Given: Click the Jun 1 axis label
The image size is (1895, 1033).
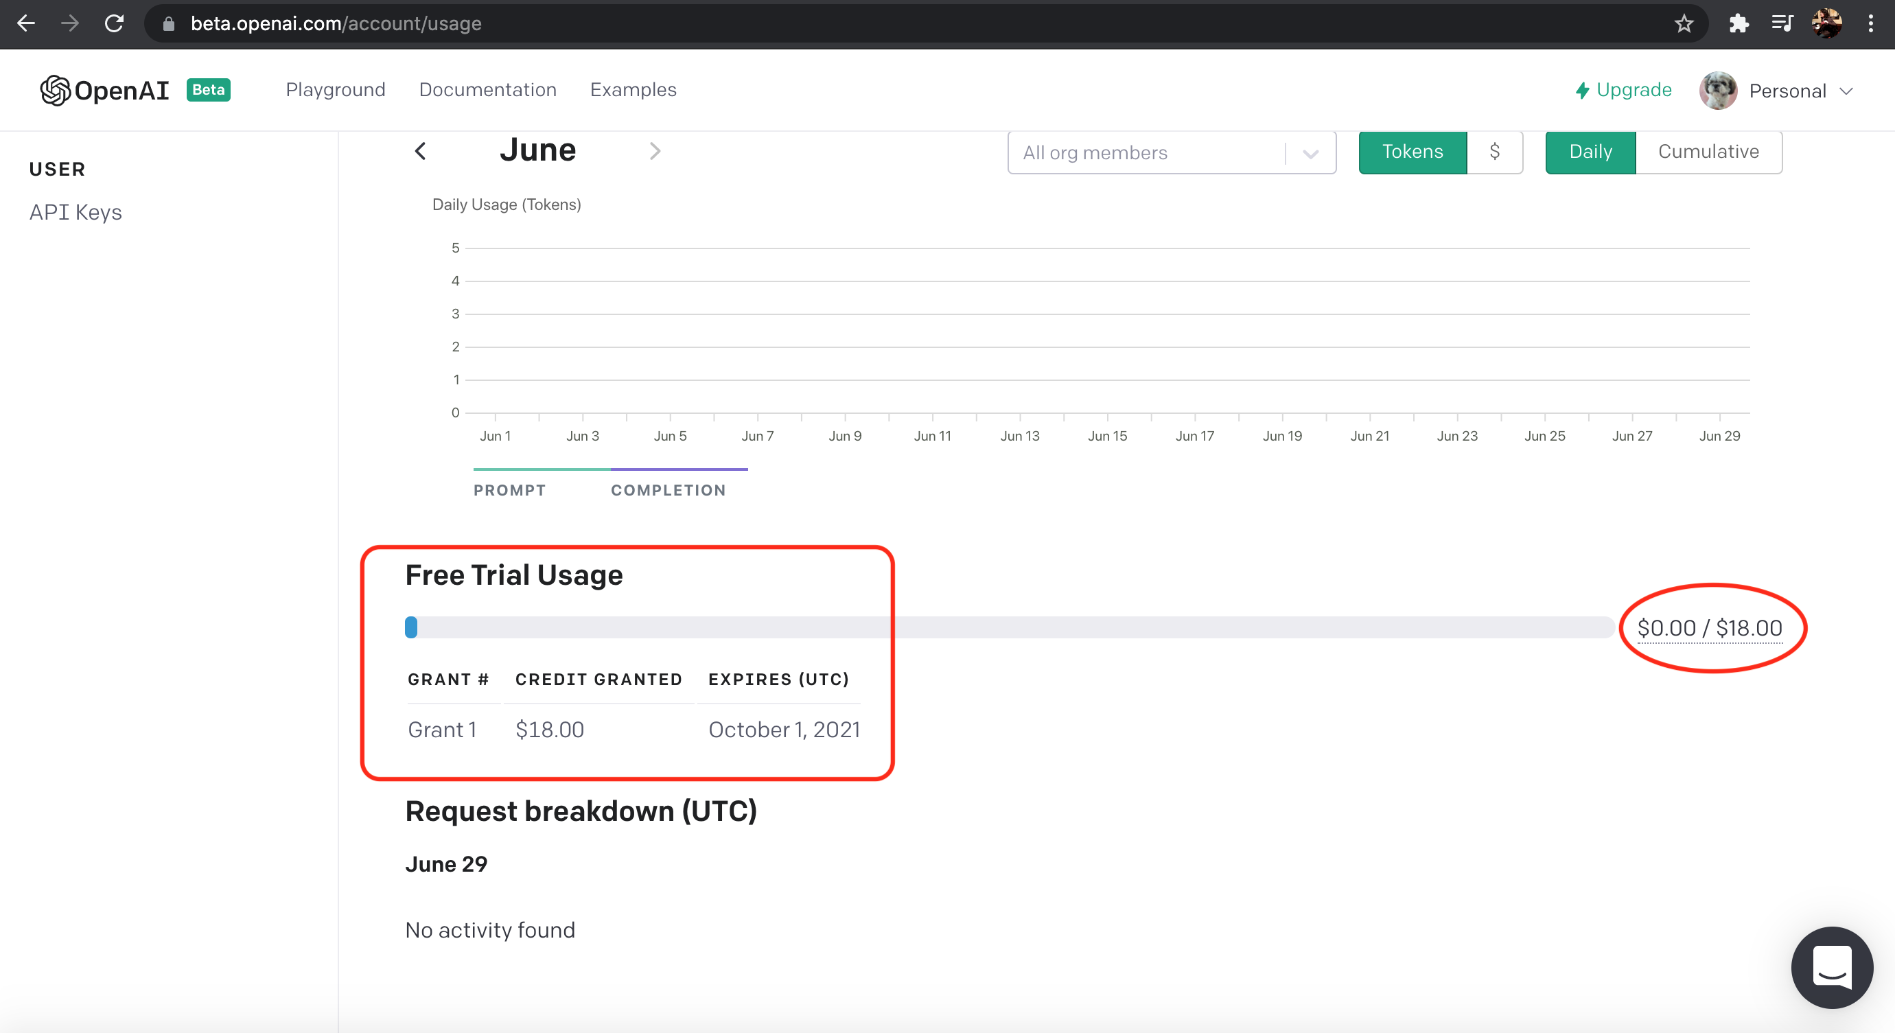Looking at the screenshot, I should click(x=495, y=436).
